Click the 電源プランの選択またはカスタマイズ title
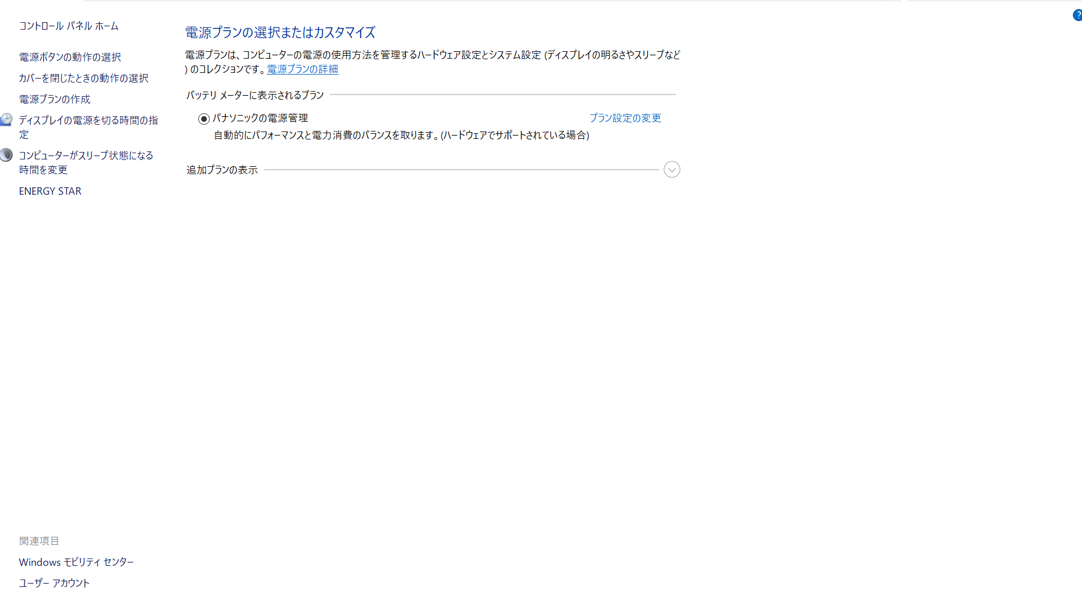This screenshot has width=1082, height=604. coord(280,32)
